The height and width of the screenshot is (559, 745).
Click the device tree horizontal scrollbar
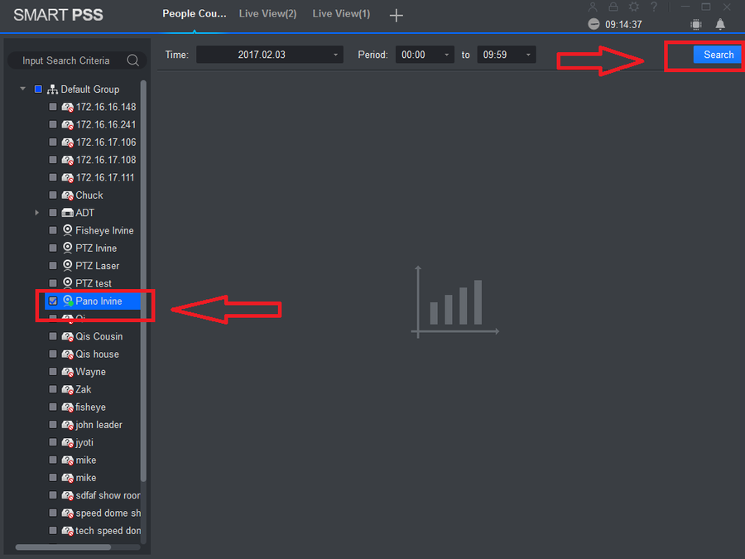tap(63, 547)
